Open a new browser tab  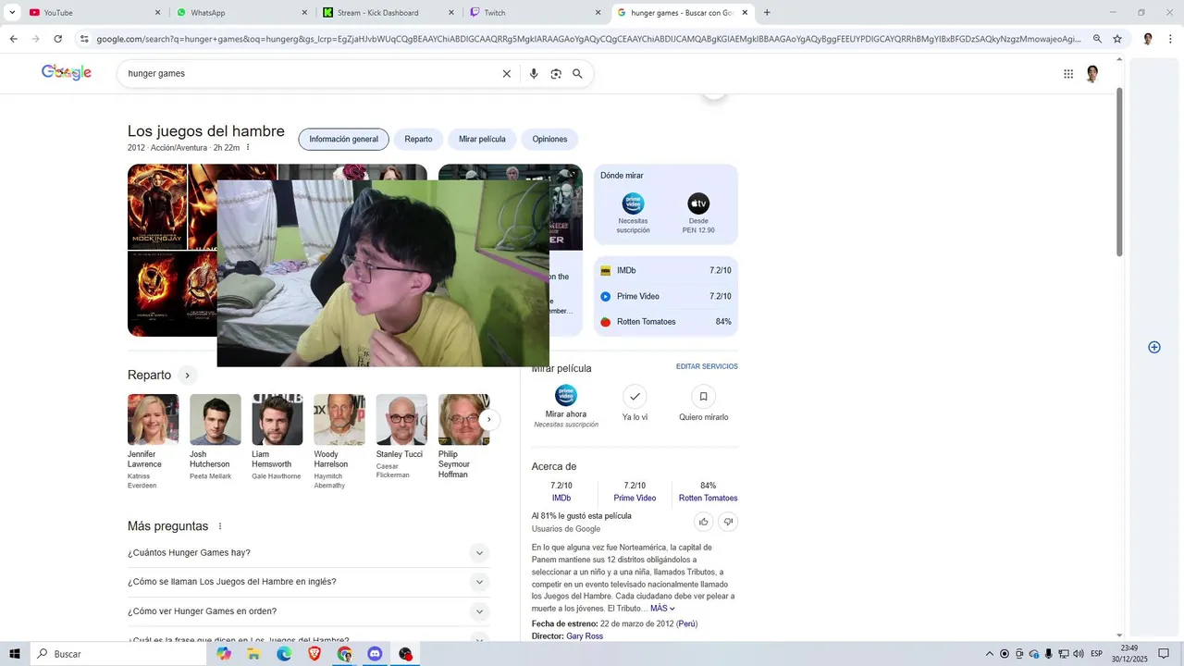coord(767,13)
